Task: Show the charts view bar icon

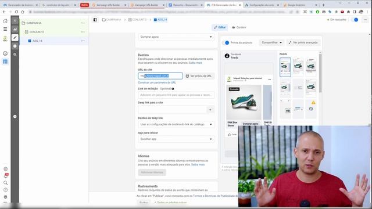Action: tap(15, 29)
